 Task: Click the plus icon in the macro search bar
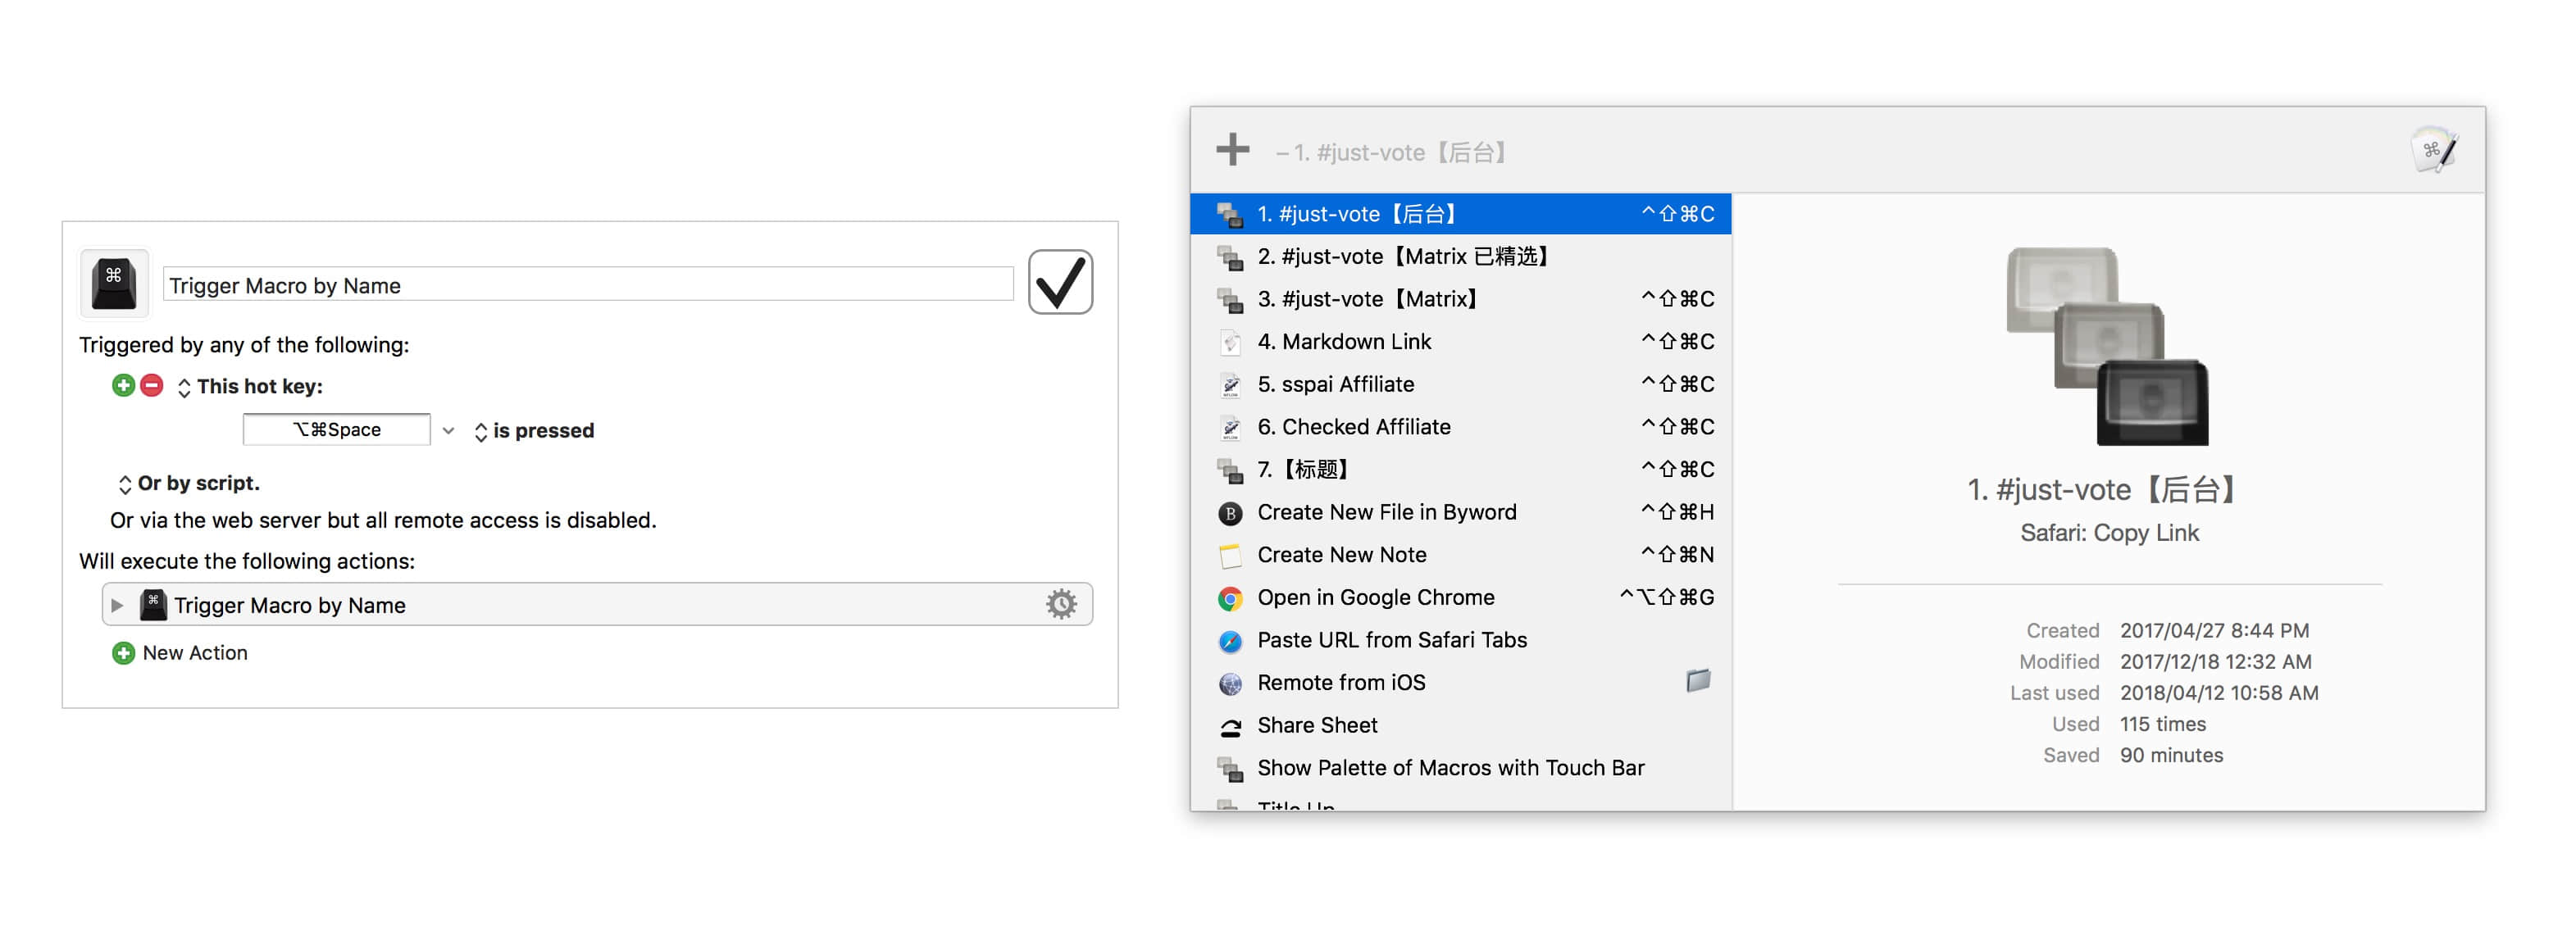(1232, 150)
